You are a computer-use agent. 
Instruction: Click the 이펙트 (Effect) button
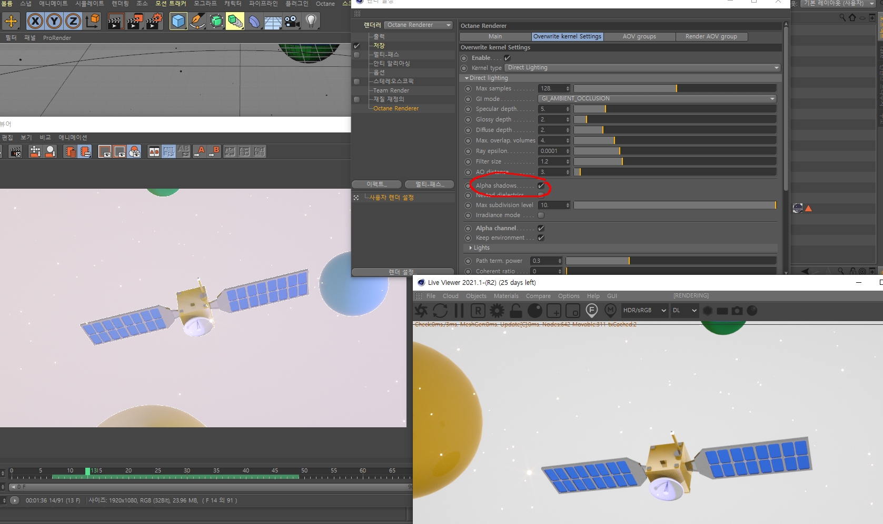(x=377, y=184)
